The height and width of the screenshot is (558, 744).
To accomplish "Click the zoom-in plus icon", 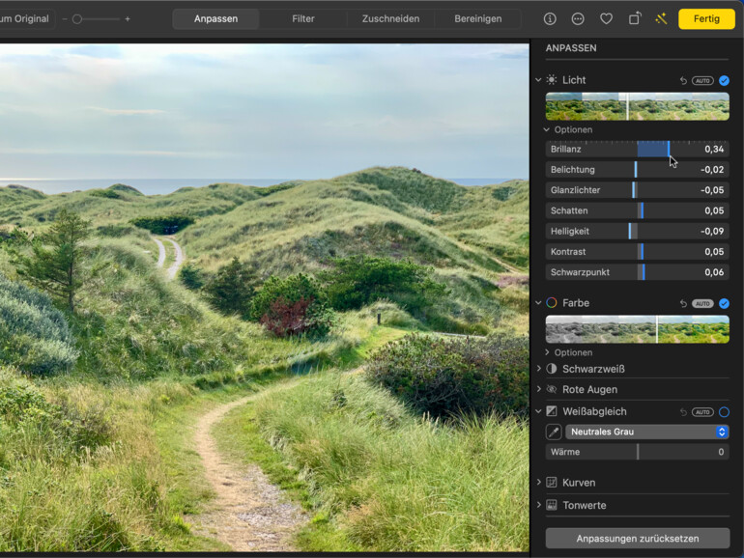I will coord(128,18).
